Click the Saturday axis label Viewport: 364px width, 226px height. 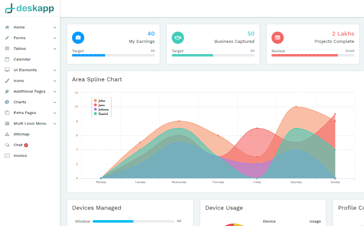click(x=296, y=182)
